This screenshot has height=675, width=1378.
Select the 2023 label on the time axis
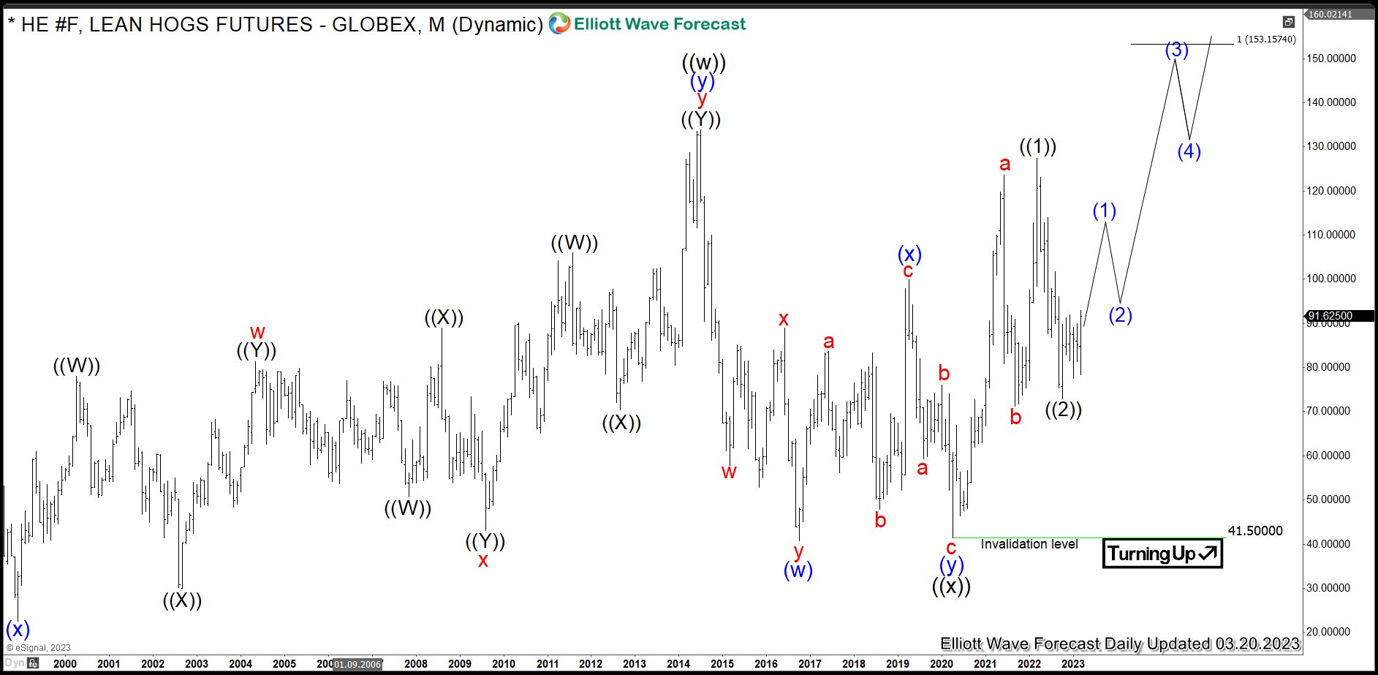[1074, 664]
